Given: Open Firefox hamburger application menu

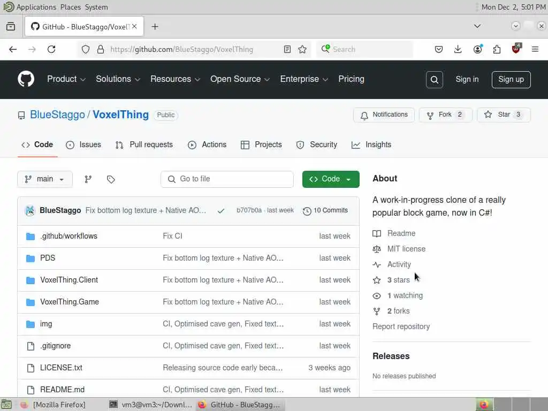Looking at the screenshot, I should coord(535,49).
